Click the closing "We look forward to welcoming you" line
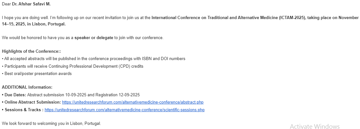Screen dimensions: 360x129 click(51, 123)
